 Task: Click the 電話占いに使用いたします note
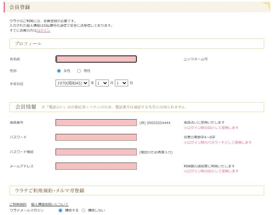click(204, 123)
